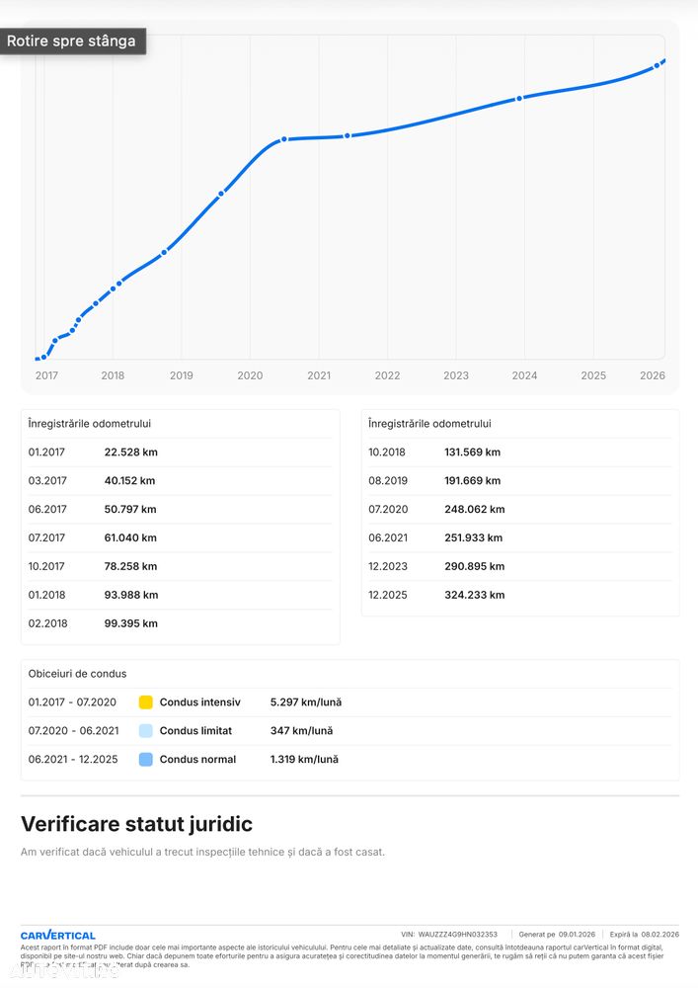
Task: Click the Rotire spre stânga label
Action: 73,41
